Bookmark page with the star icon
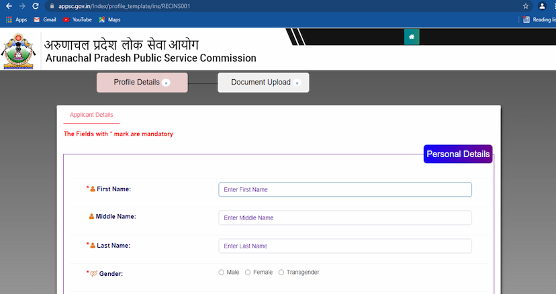 (526, 6)
